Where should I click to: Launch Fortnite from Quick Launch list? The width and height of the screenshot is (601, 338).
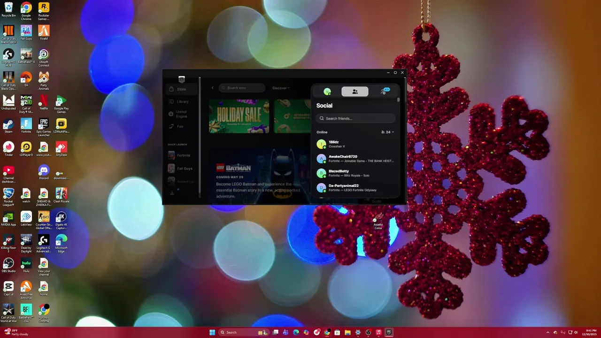click(x=182, y=155)
